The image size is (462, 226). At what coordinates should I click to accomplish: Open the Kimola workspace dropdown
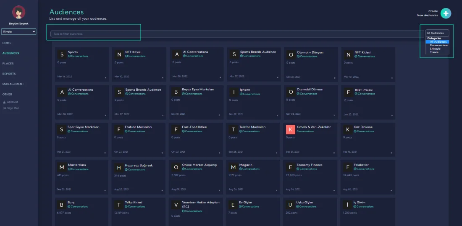click(x=19, y=31)
